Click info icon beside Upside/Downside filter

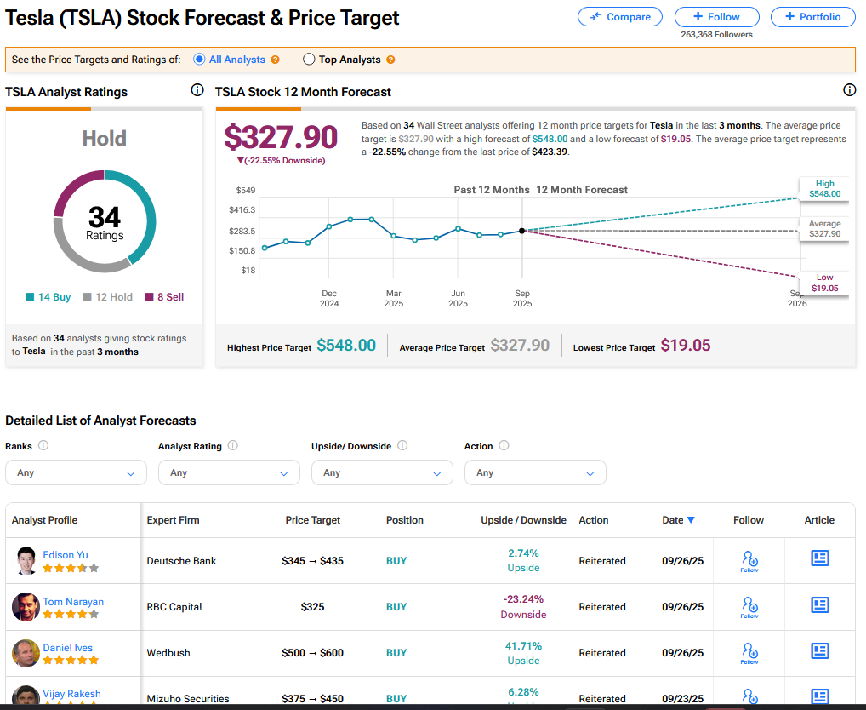pos(402,445)
